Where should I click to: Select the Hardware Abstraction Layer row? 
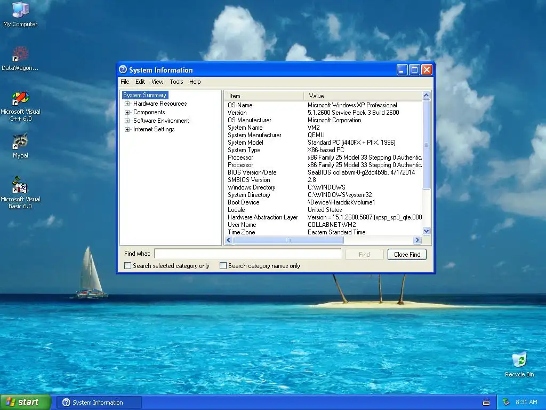point(323,217)
